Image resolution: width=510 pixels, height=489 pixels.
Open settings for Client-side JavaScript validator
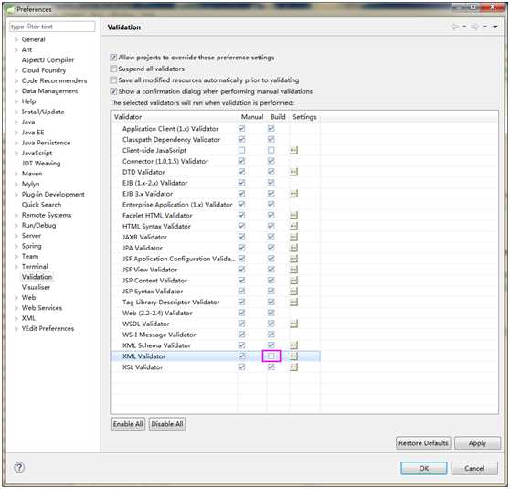(x=293, y=150)
